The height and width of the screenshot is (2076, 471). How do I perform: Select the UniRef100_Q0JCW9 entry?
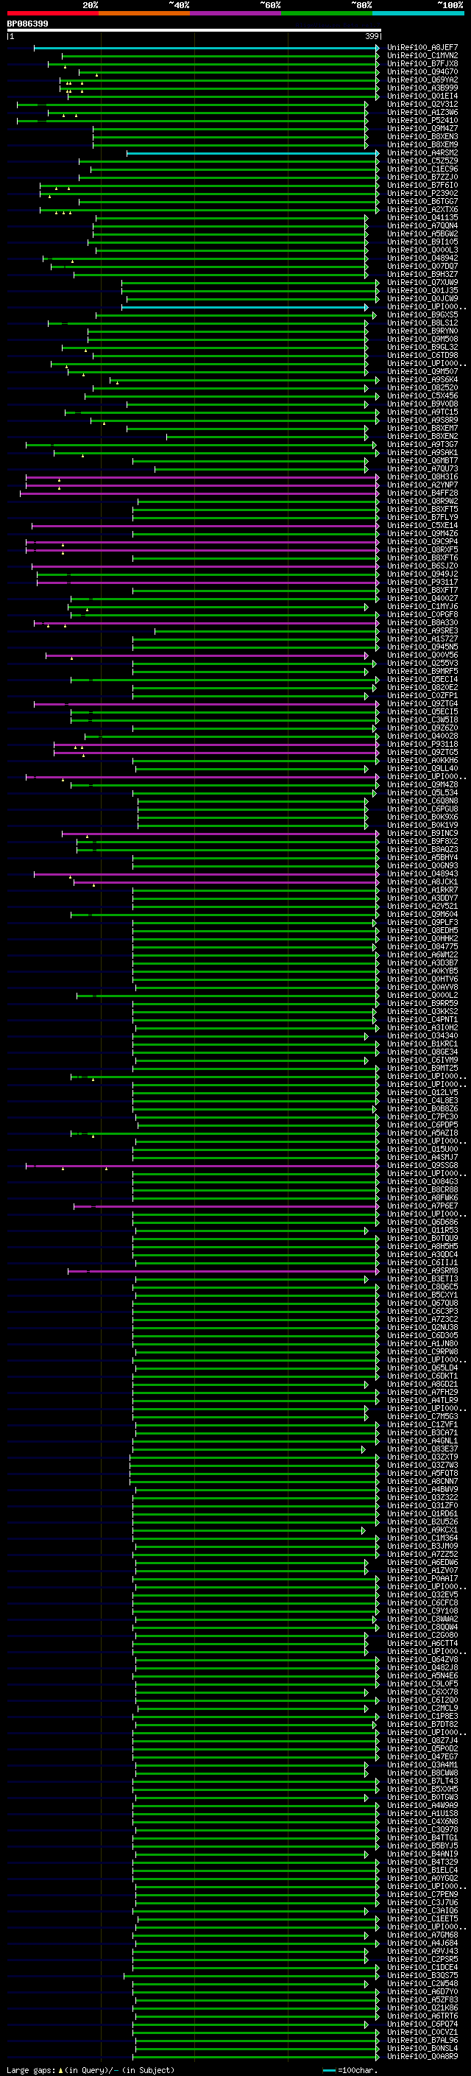coord(422,299)
